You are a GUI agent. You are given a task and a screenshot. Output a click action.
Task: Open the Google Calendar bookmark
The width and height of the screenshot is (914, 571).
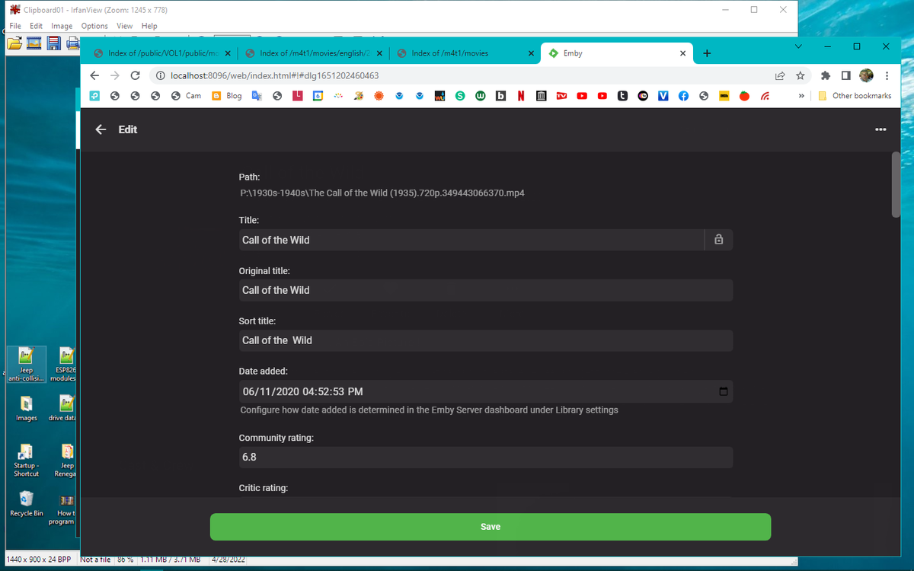[x=317, y=96]
